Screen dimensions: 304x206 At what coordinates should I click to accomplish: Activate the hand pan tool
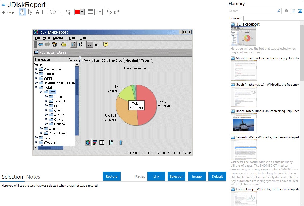click(x=22, y=12)
